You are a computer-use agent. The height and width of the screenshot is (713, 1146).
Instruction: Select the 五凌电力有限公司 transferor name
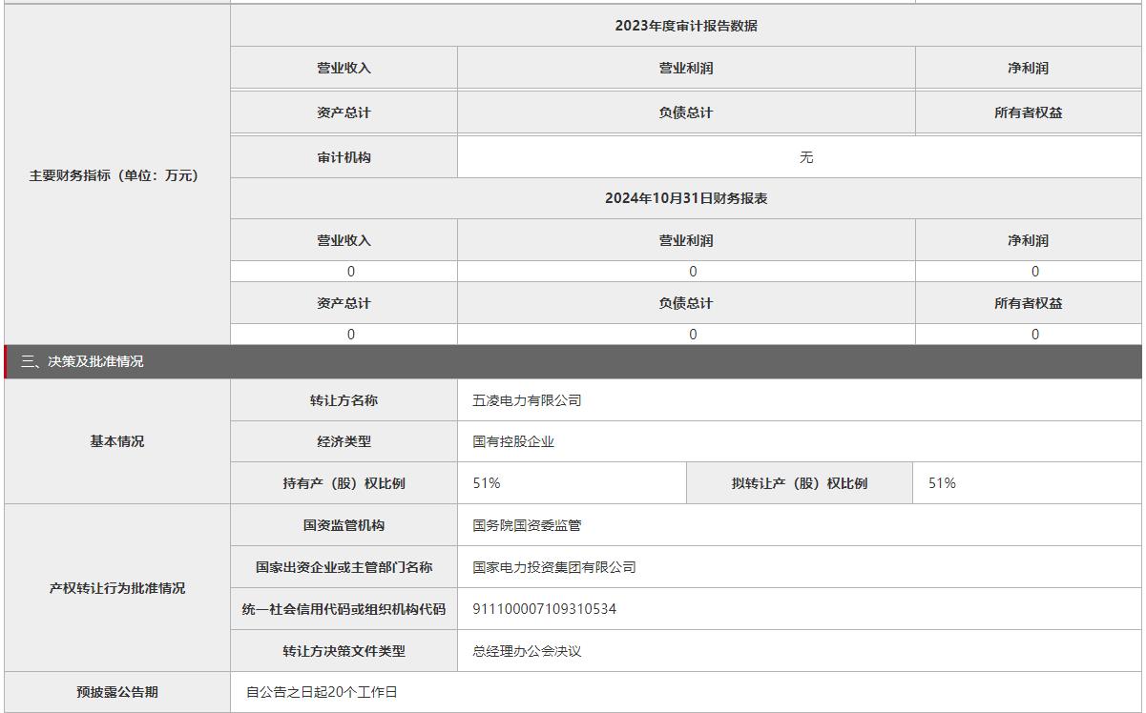click(x=527, y=400)
